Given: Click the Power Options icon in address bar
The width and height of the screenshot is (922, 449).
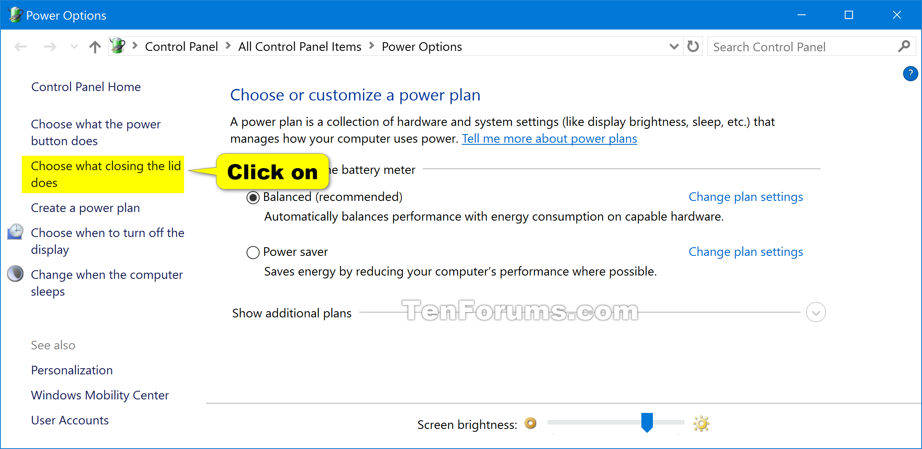Looking at the screenshot, I should [x=118, y=46].
